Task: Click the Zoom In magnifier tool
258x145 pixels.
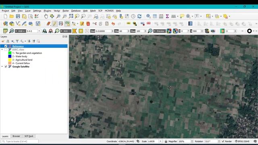Action: [x=58, y=16]
